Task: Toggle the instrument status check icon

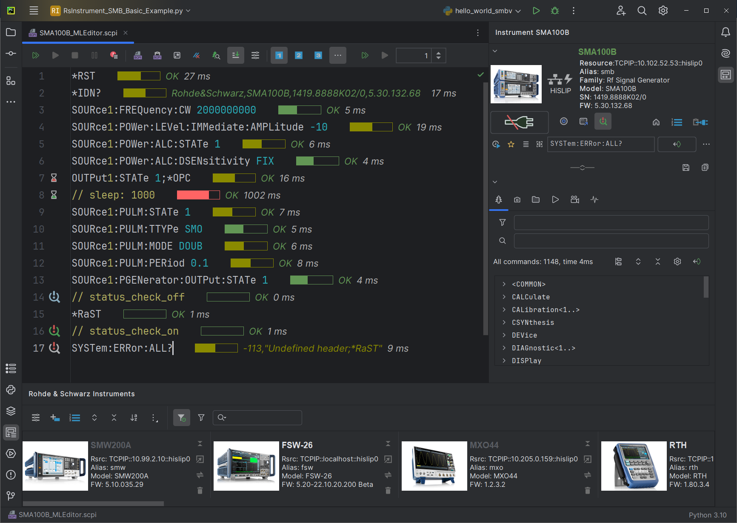Action: [x=603, y=122]
